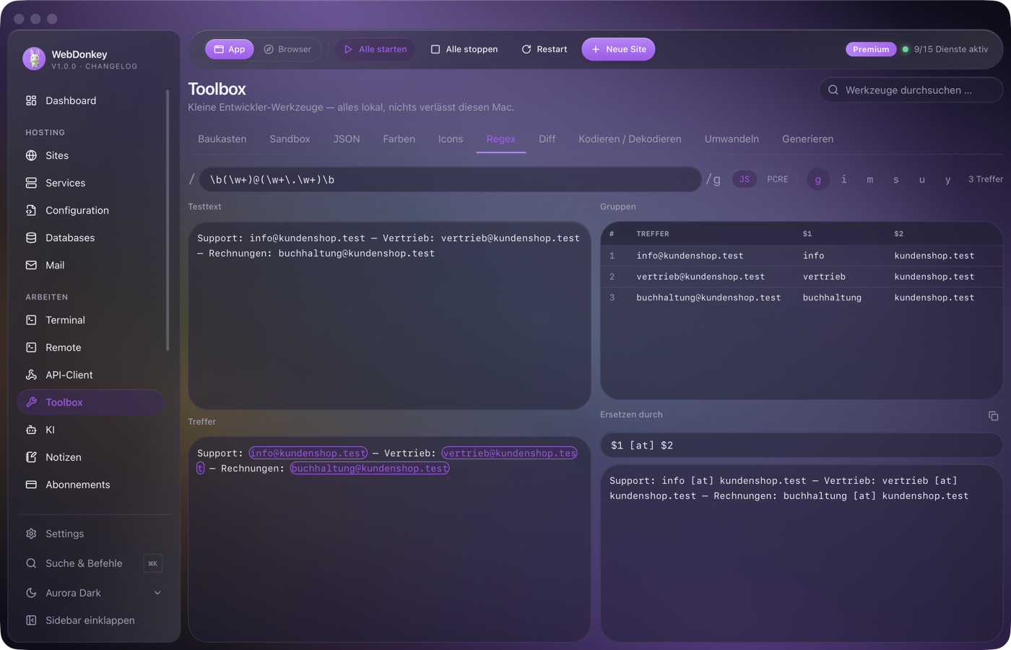
Task: Open the Dashboard page
Action: [x=91, y=100]
